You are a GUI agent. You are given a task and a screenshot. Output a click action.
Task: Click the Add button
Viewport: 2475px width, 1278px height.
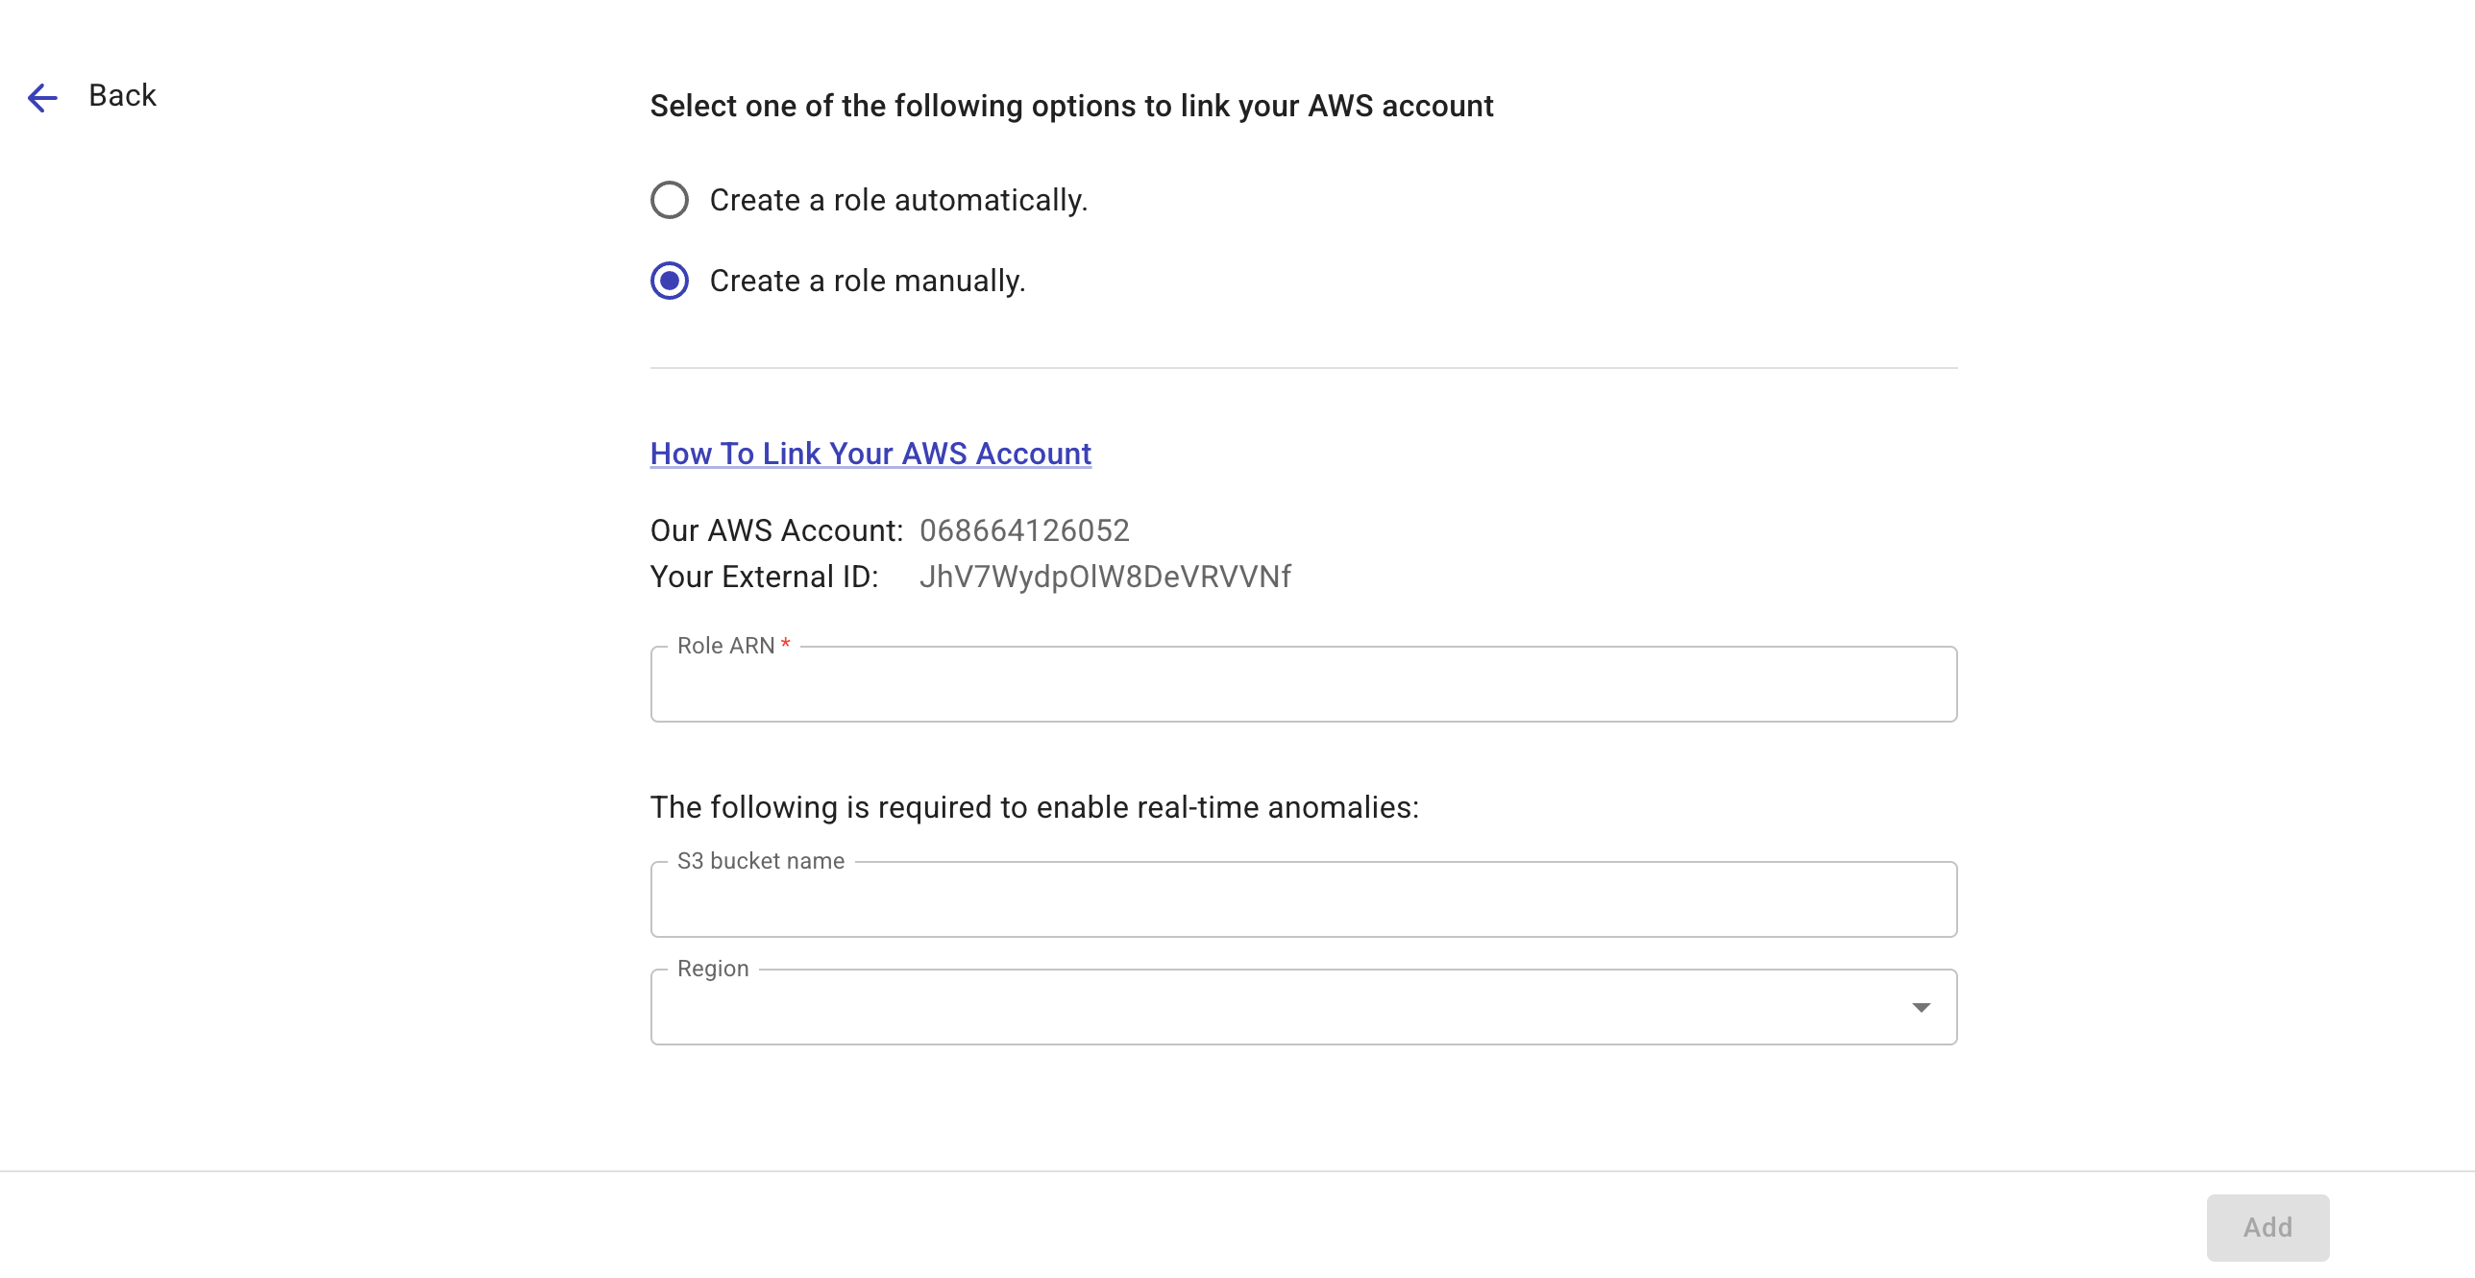[x=2267, y=1227]
